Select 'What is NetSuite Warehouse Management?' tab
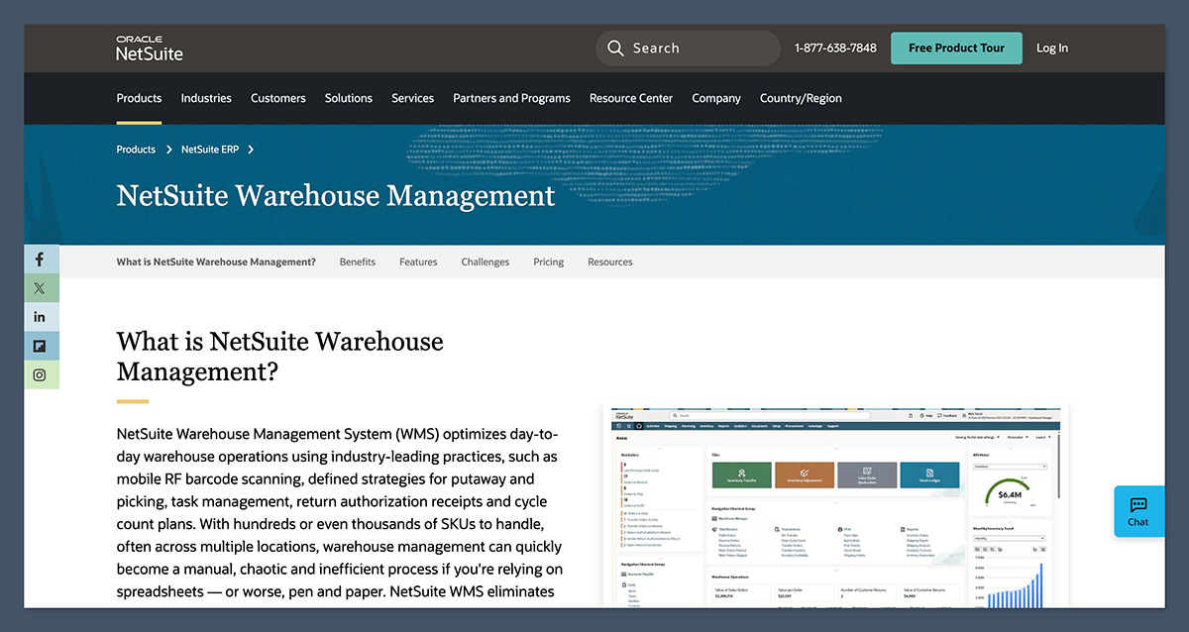This screenshot has width=1189, height=632. tap(216, 262)
